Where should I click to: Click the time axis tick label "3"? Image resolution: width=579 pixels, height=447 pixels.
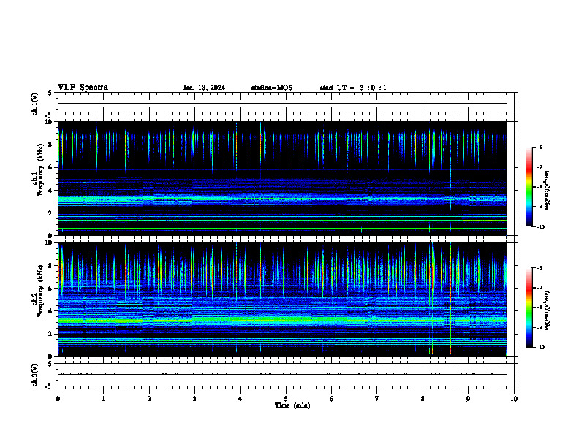click(x=194, y=399)
